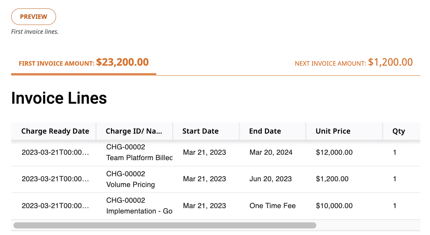430x235 pixels.
Task: Select the Implementation charge row
Action: [x=215, y=206]
